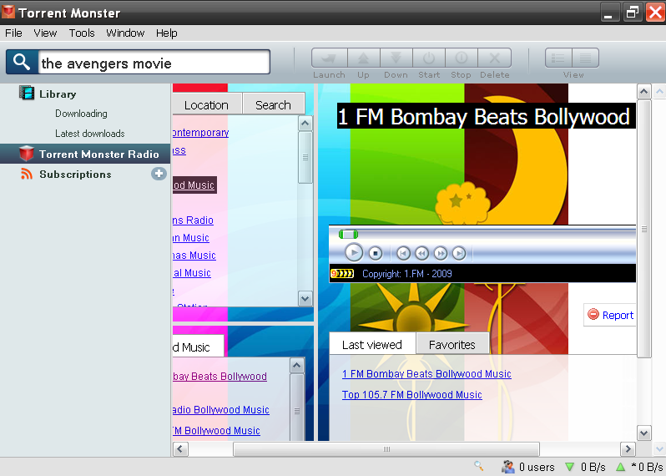Select highlighted od Music genre
This screenshot has width=666, height=476.
[x=195, y=185]
